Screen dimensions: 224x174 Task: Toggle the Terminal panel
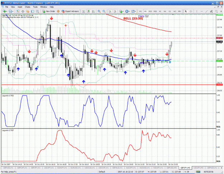click(33, 11)
